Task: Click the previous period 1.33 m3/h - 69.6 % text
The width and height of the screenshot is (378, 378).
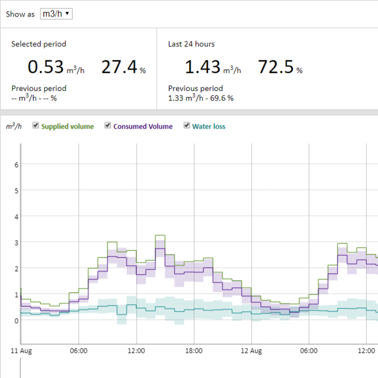Action: 201,98
